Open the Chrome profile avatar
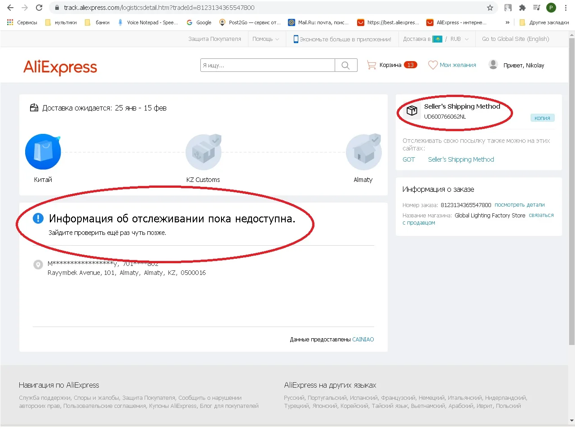Screen dimensions: 575x442 [x=551, y=8]
